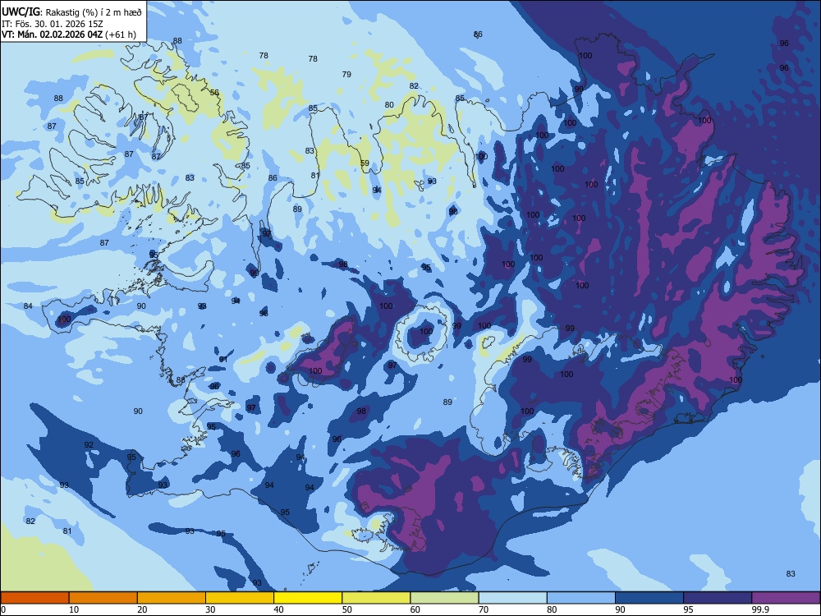This screenshot has height=616, width=821.
Task: Click the map humidity value '92'
Action: [x=89, y=444]
